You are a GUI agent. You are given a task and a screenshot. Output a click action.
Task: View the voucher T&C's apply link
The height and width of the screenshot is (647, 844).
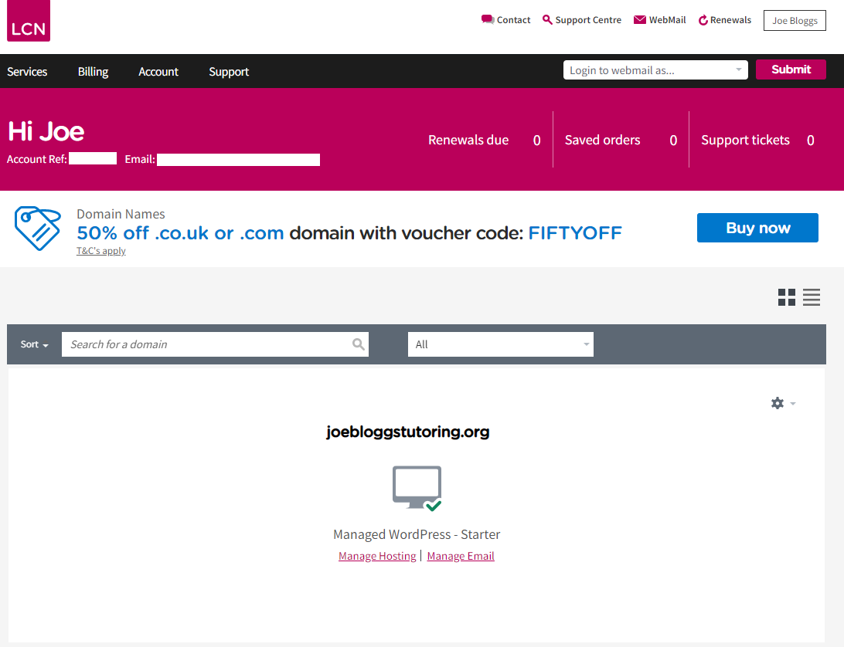(x=100, y=250)
